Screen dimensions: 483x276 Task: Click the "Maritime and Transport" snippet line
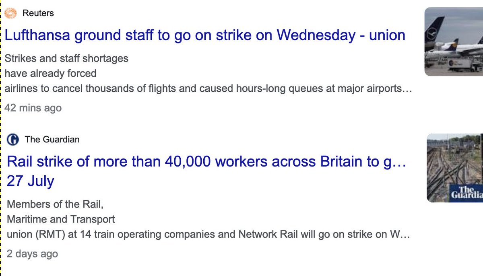click(x=61, y=220)
